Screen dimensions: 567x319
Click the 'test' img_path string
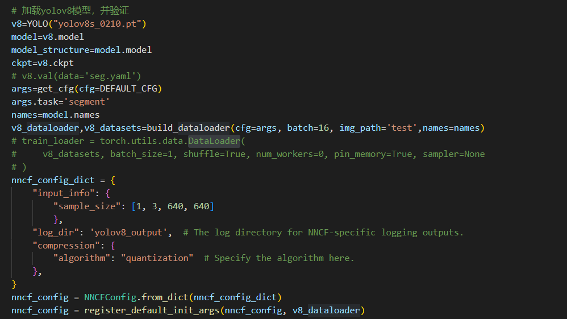[x=402, y=128]
